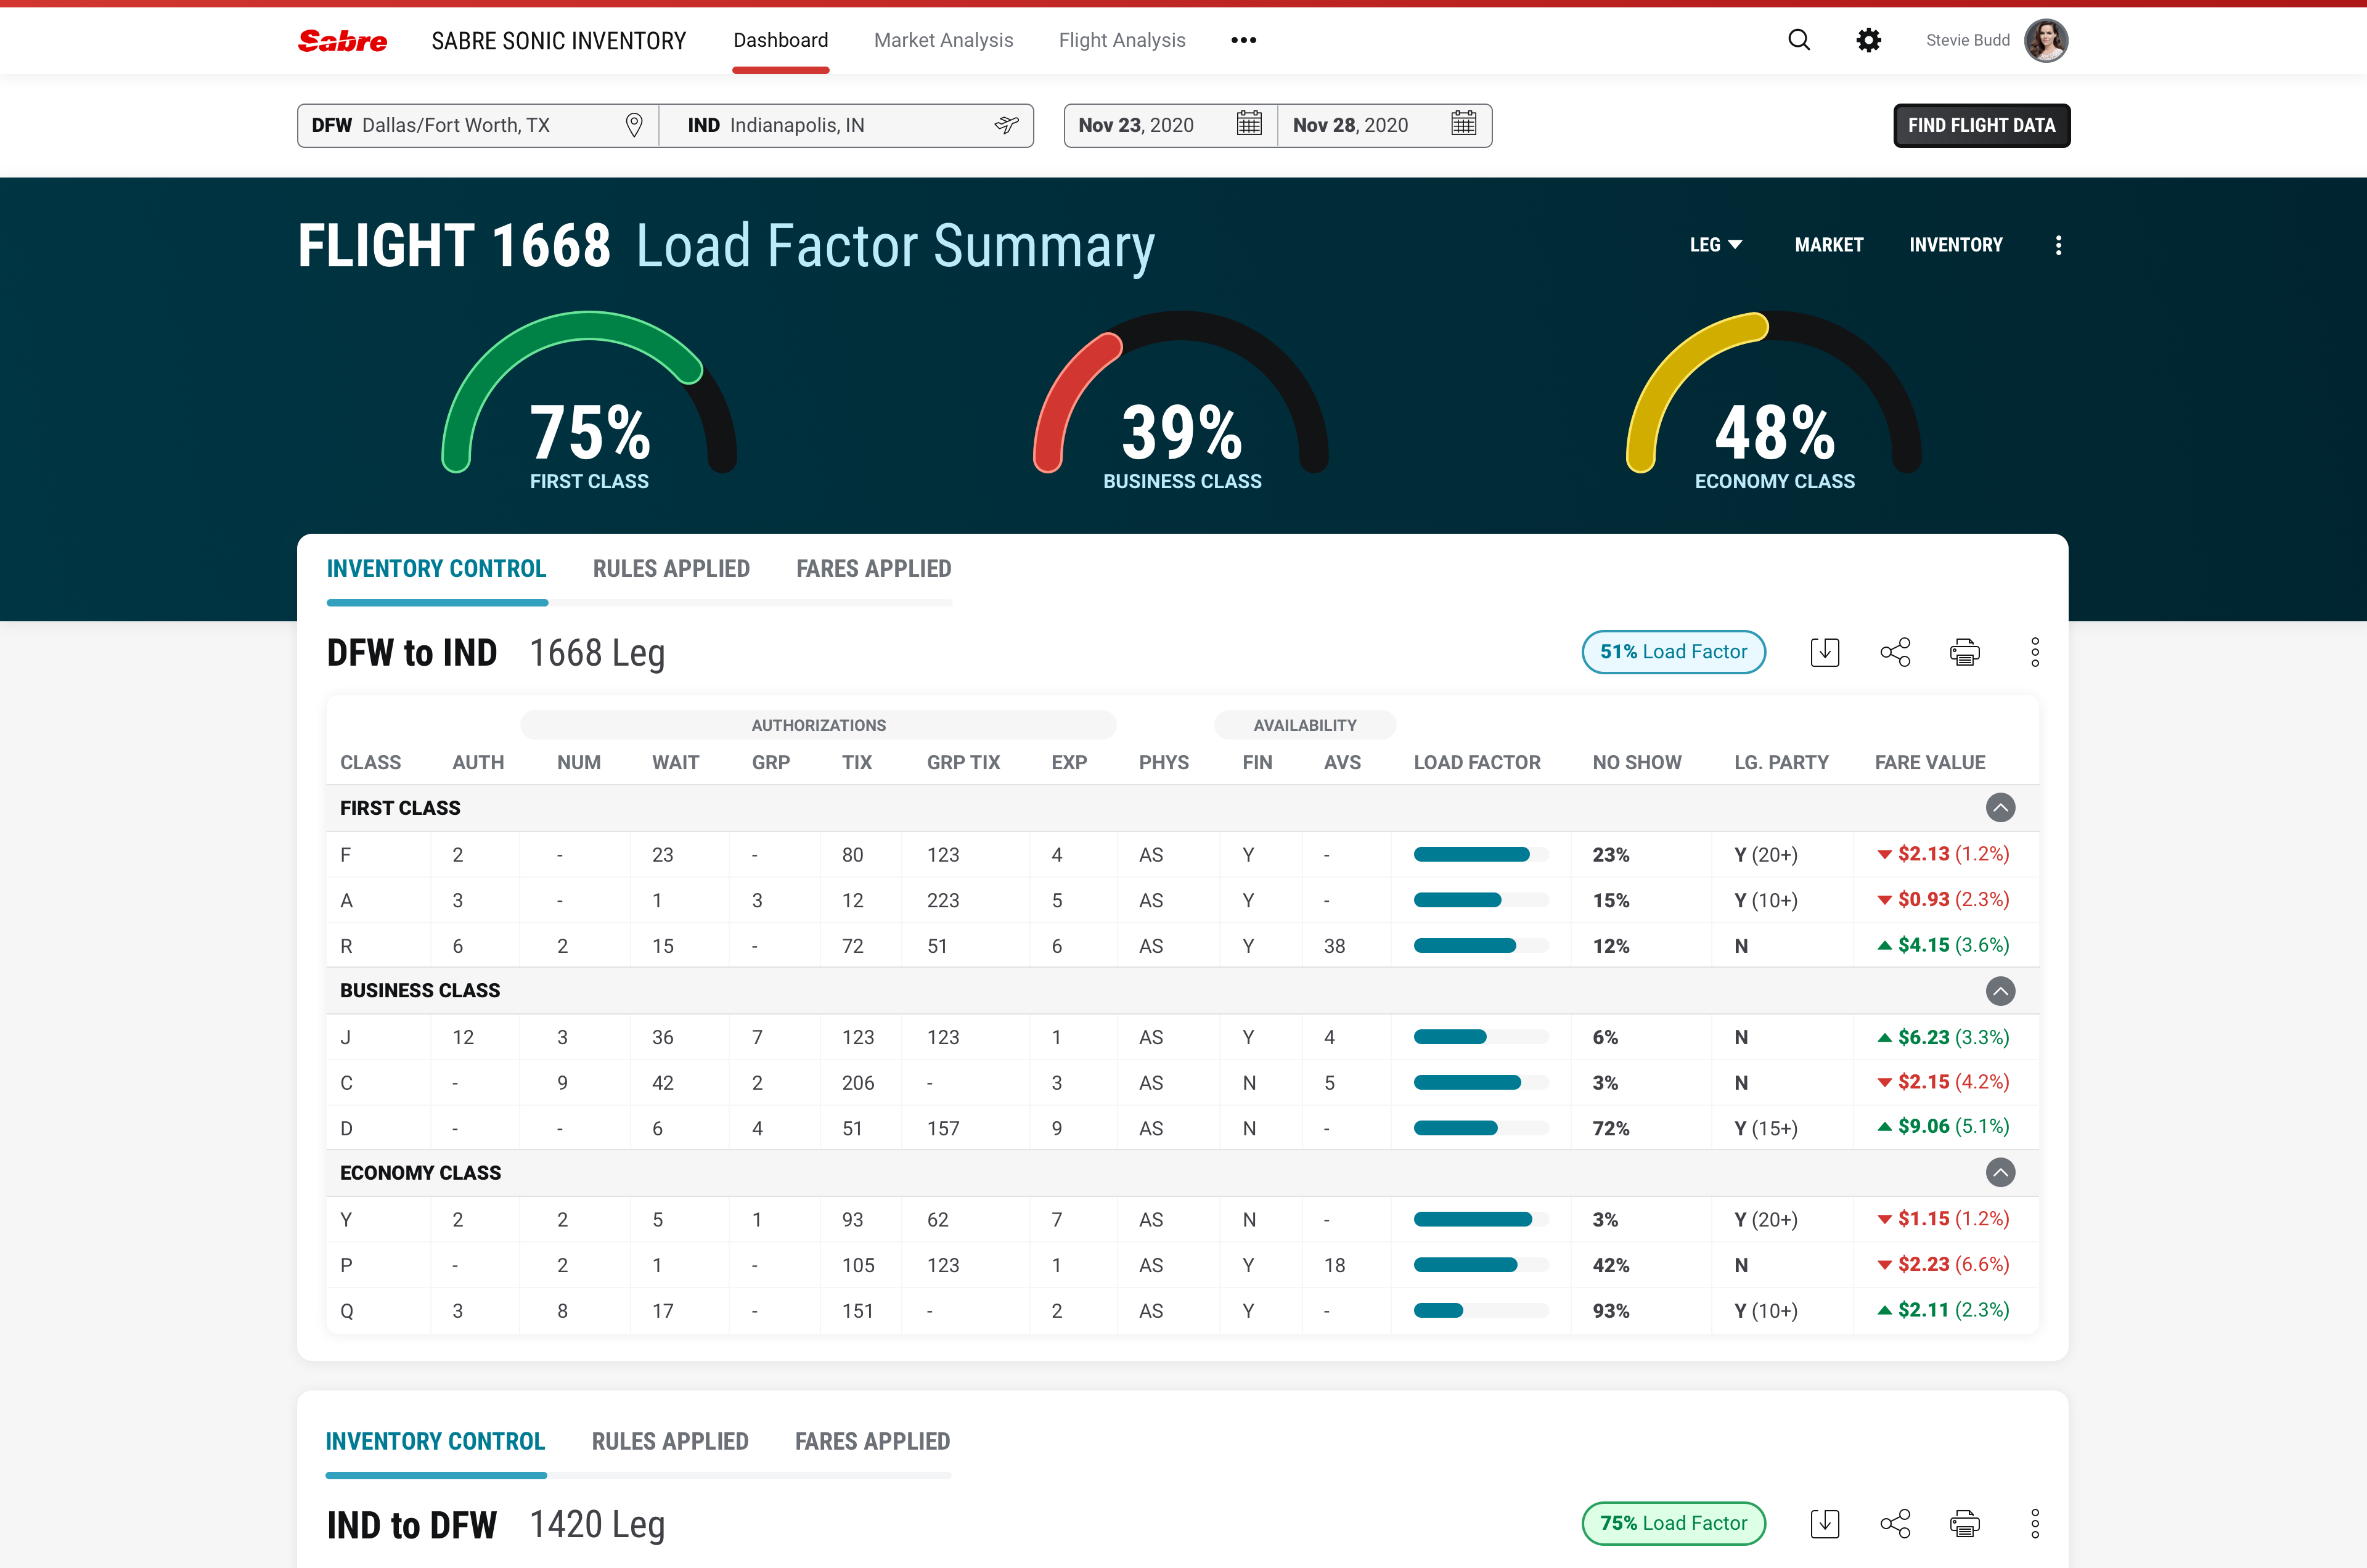Click the Y (15+) large party cell
The height and width of the screenshot is (1568, 2367).
tap(1766, 1128)
